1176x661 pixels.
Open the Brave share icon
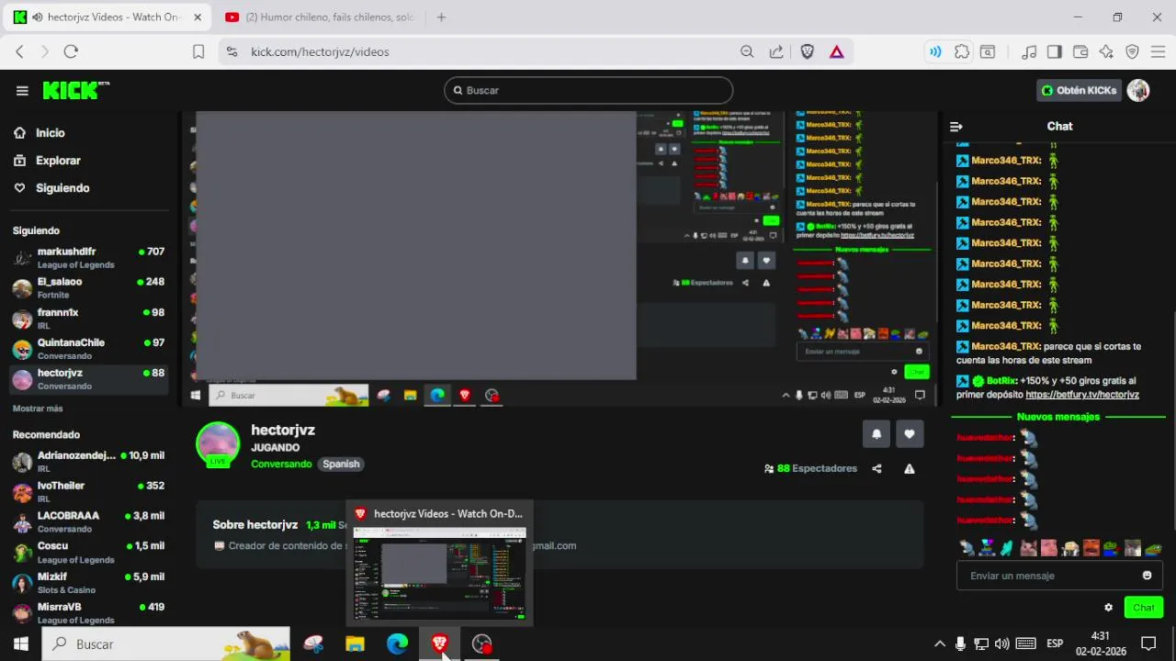[776, 52]
